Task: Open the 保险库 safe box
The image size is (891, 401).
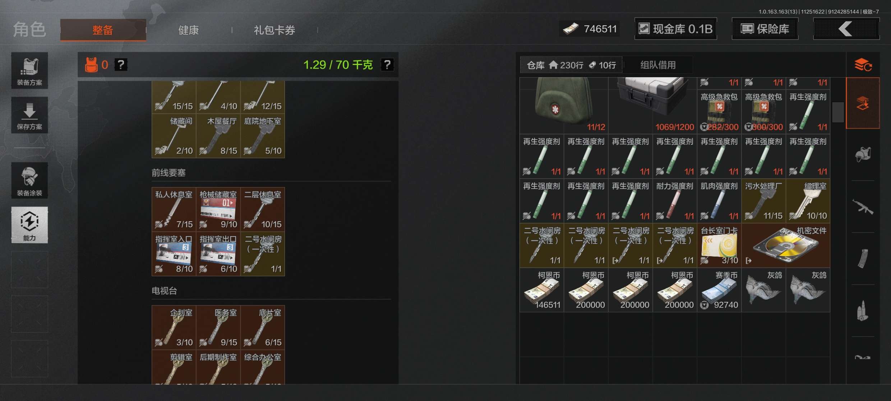Action: [x=765, y=29]
